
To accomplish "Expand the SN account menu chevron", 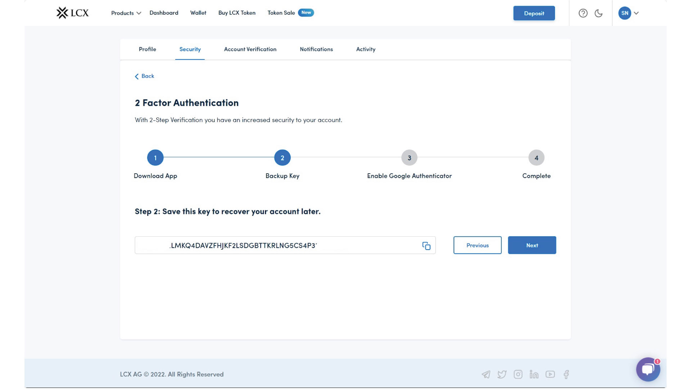I will pyautogui.click(x=636, y=13).
